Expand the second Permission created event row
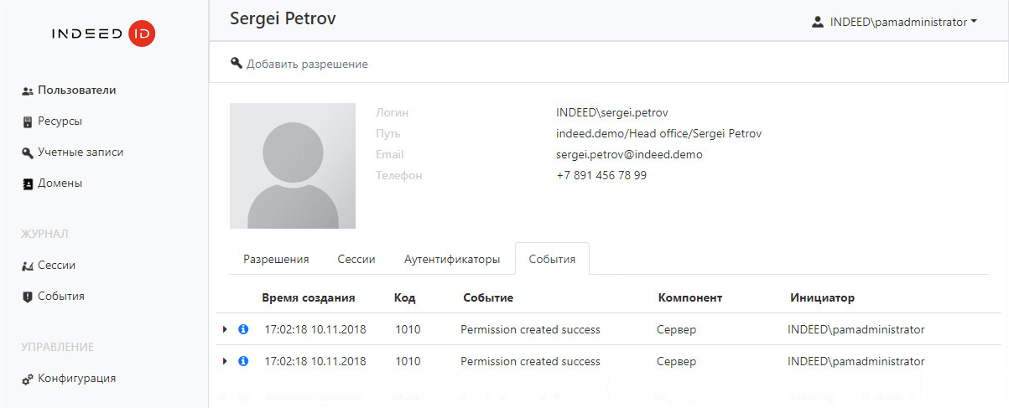Screen dimensions: 1009x408 click(225, 361)
